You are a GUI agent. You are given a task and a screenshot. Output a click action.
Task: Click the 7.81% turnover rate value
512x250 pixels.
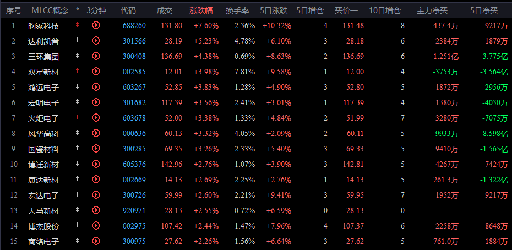(x=244, y=72)
